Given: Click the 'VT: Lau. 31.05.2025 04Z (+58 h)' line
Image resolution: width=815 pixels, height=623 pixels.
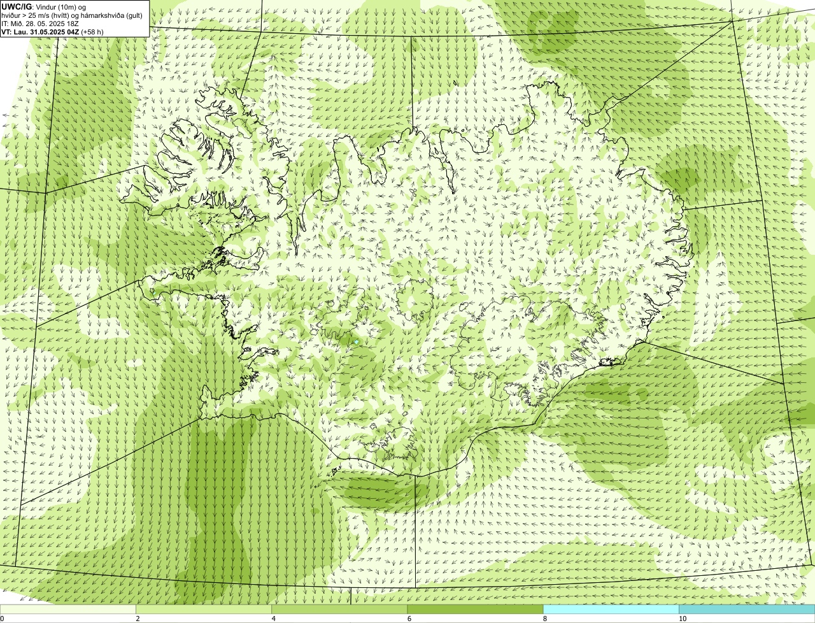Looking at the screenshot, I should (52, 31).
